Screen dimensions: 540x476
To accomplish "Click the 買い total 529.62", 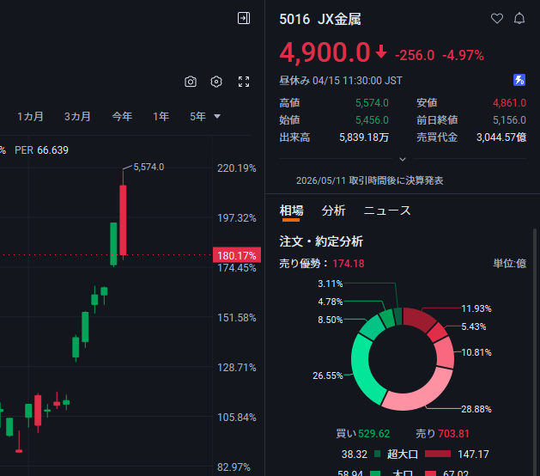I will coord(374,434).
